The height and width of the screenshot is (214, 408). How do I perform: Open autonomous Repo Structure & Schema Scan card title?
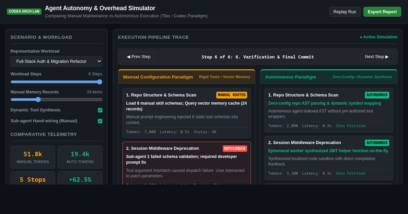point(303,95)
